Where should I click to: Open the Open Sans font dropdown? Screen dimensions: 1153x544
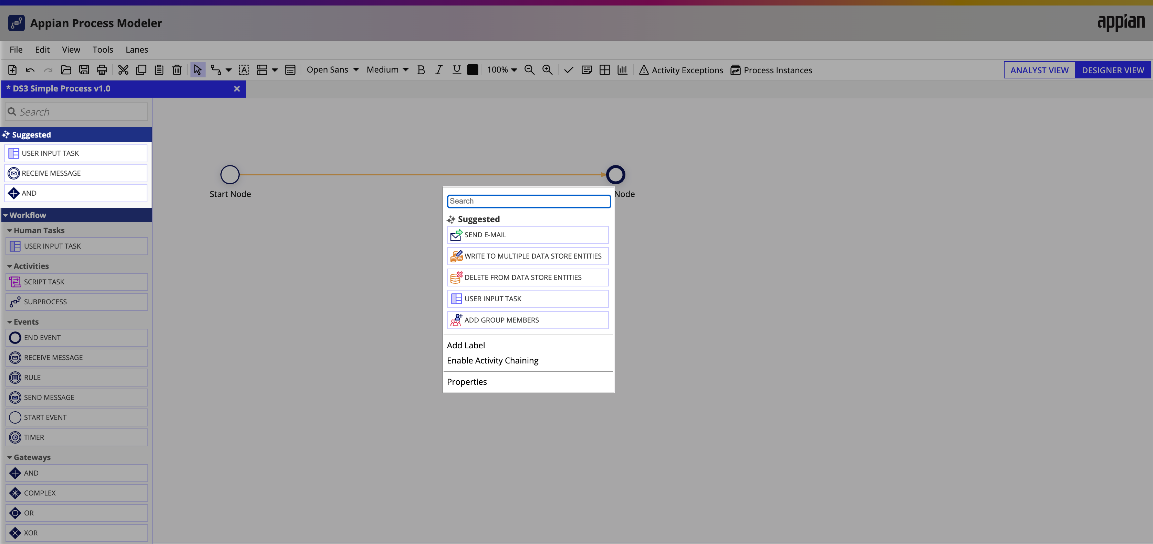point(333,70)
